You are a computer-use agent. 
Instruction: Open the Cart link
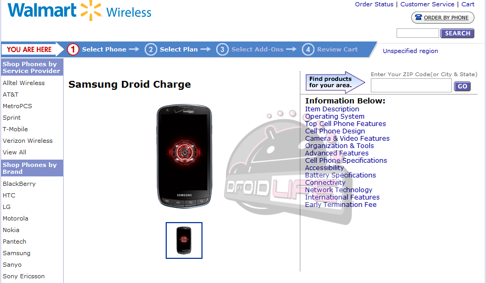point(468,4)
